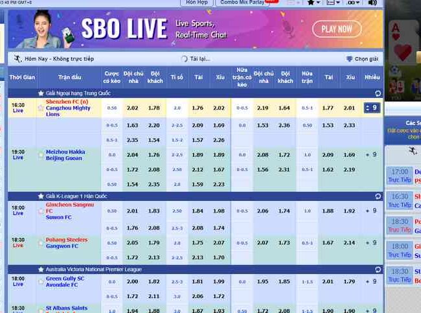Star the Giải K-League 1 Hàn Quốc league
421x313 pixels.
pyautogui.click(x=41, y=196)
